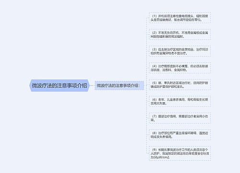240x173 pixels.
Task: Select note (8) about blood circulation disorders
Action: click(180, 135)
